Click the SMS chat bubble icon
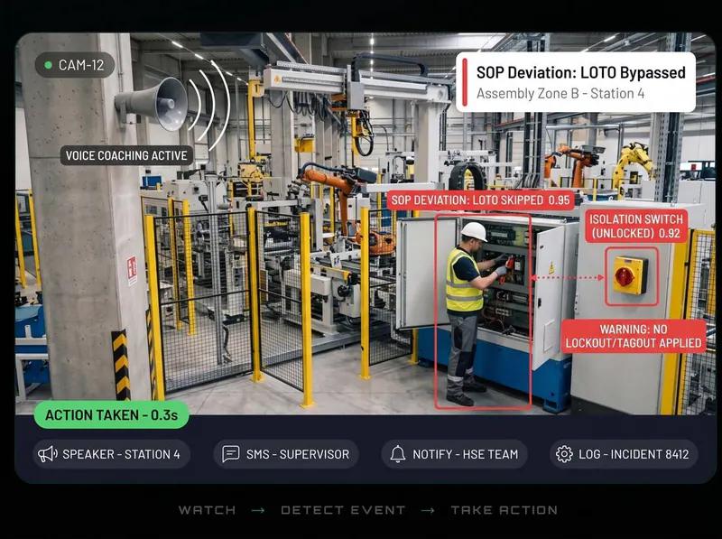 (231, 454)
